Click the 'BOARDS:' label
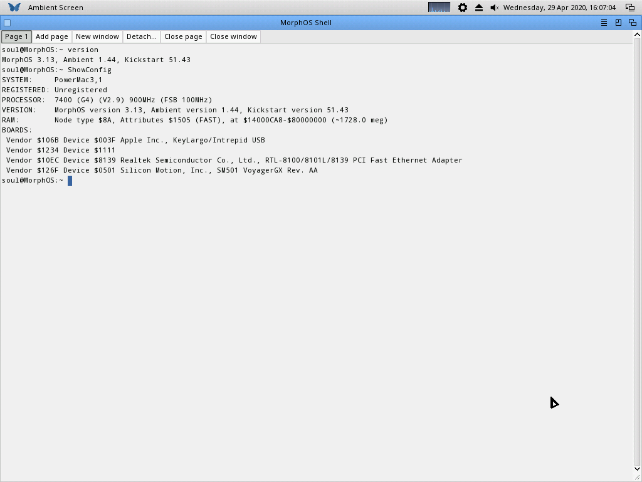The height and width of the screenshot is (482, 642). (x=17, y=130)
